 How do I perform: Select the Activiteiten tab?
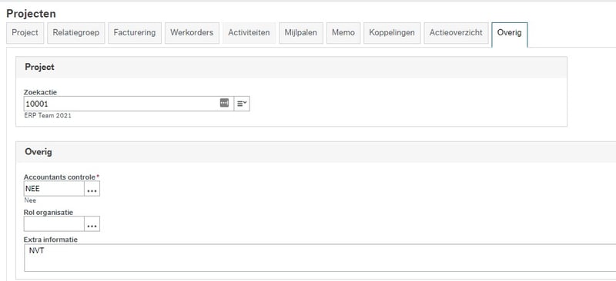tap(249, 33)
